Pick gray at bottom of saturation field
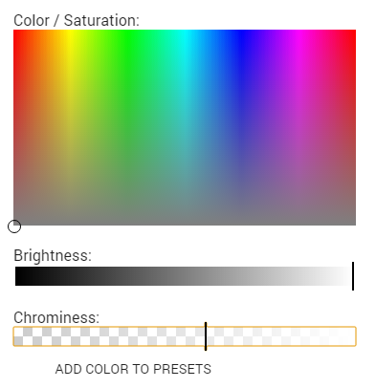This screenshot has width=376, height=388. click(x=185, y=224)
